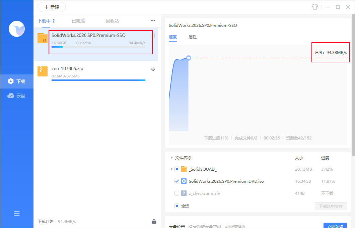
Task: Expand the _SolidSQUAD_ folder tree
Action: [x=171, y=169]
